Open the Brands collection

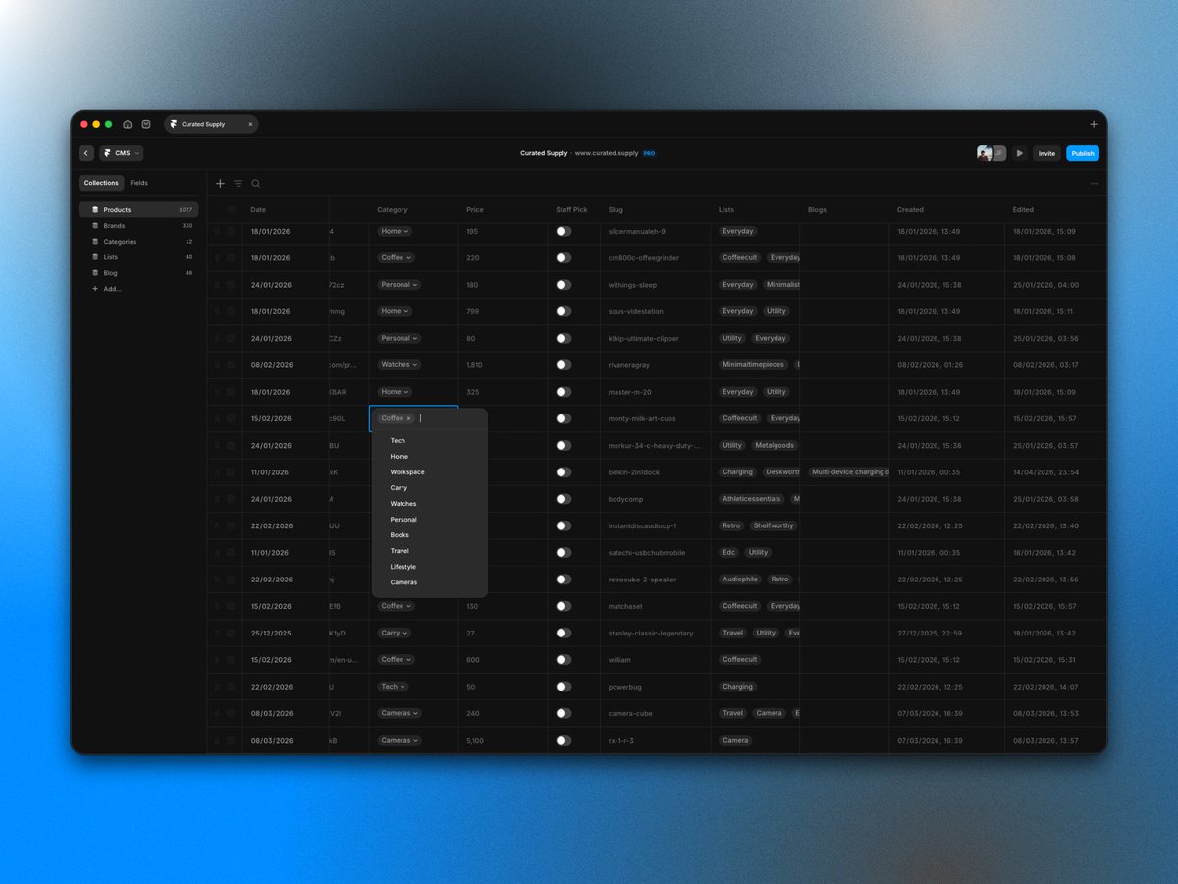pos(138,226)
